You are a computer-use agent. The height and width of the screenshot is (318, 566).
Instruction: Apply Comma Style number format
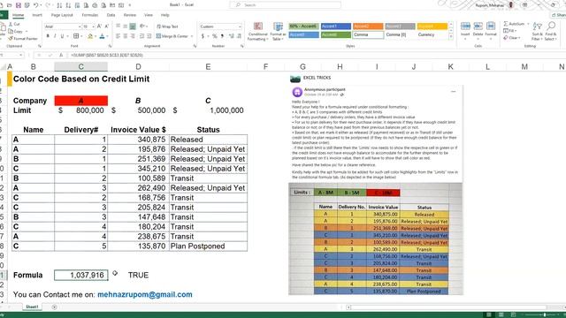coord(222,36)
